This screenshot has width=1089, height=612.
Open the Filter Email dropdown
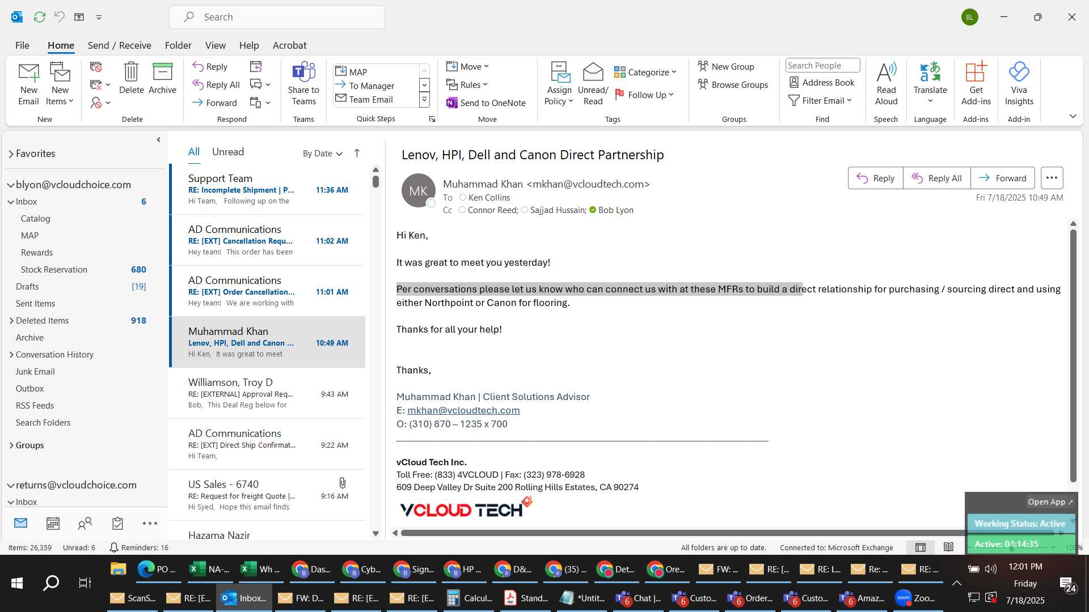point(821,100)
